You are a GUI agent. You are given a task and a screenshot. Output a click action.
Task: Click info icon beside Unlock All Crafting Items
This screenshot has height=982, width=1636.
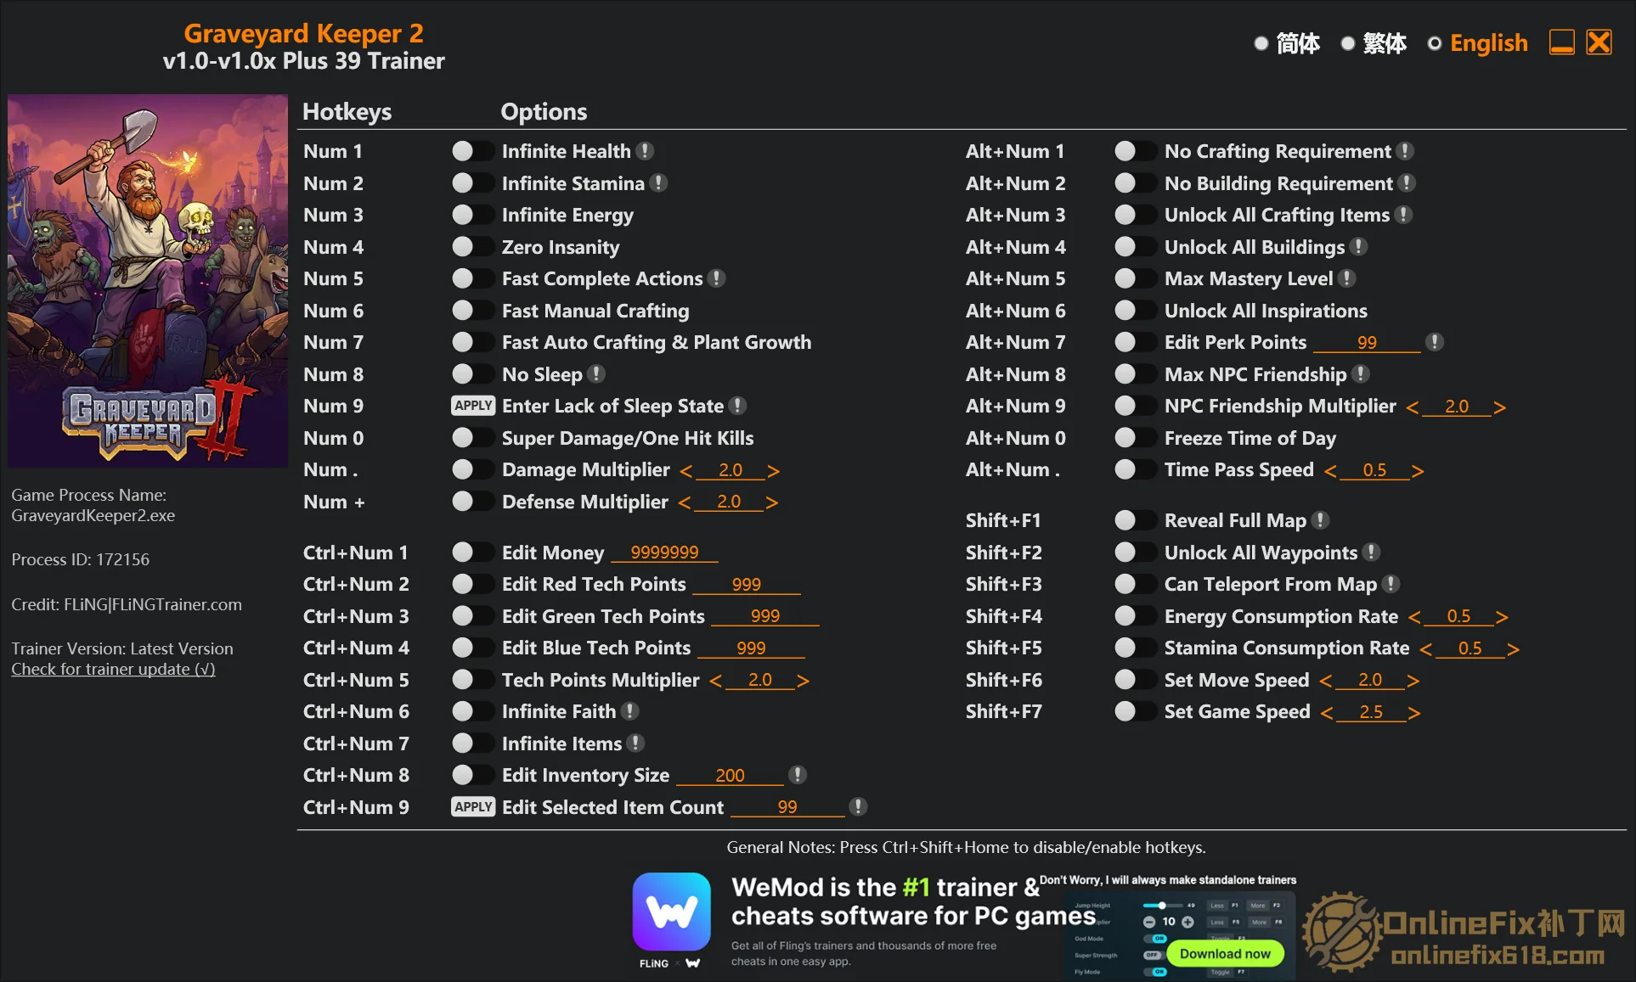point(1404,215)
